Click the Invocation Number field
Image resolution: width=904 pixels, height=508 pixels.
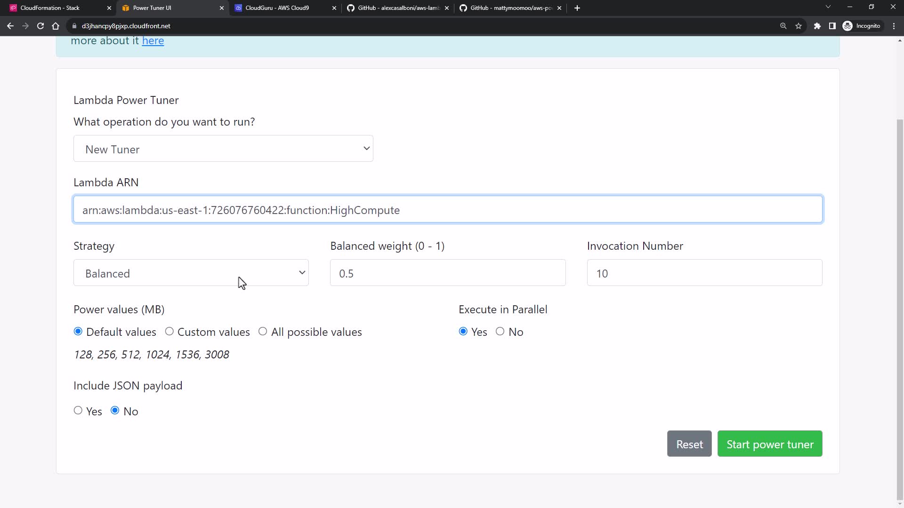704,273
